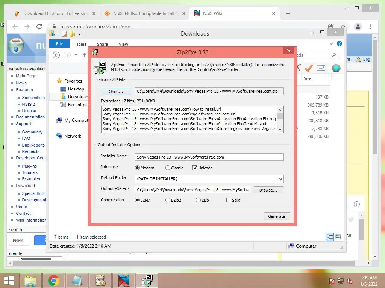Viewport: 385px width, 288px height.
Task: Switch to details view in Downloads window
Action: coord(330,237)
